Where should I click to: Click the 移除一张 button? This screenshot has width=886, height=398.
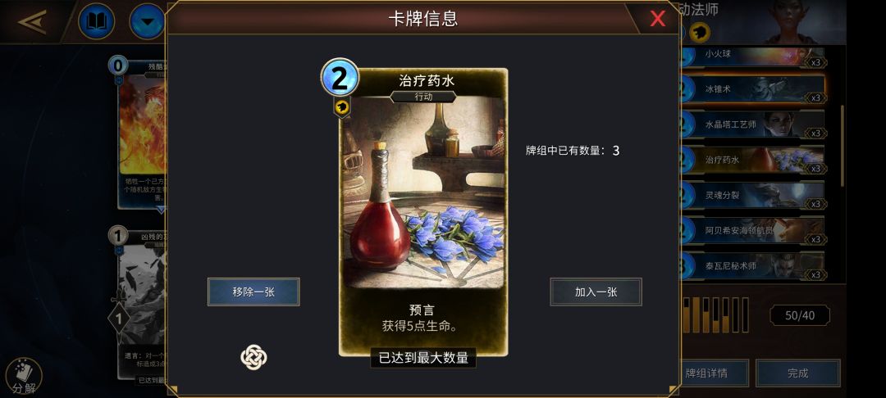click(x=253, y=292)
